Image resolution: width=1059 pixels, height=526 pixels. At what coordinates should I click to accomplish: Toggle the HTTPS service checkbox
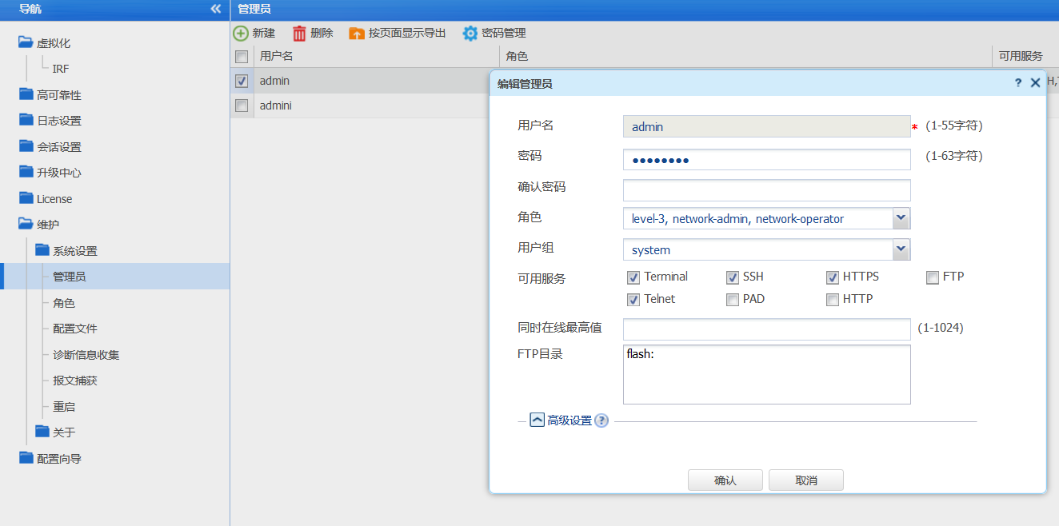click(x=833, y=277)
